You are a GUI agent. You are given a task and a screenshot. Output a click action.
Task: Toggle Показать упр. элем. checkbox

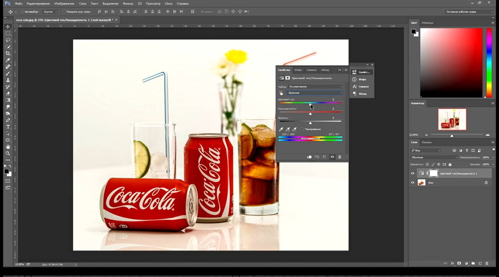click(64, 12)
